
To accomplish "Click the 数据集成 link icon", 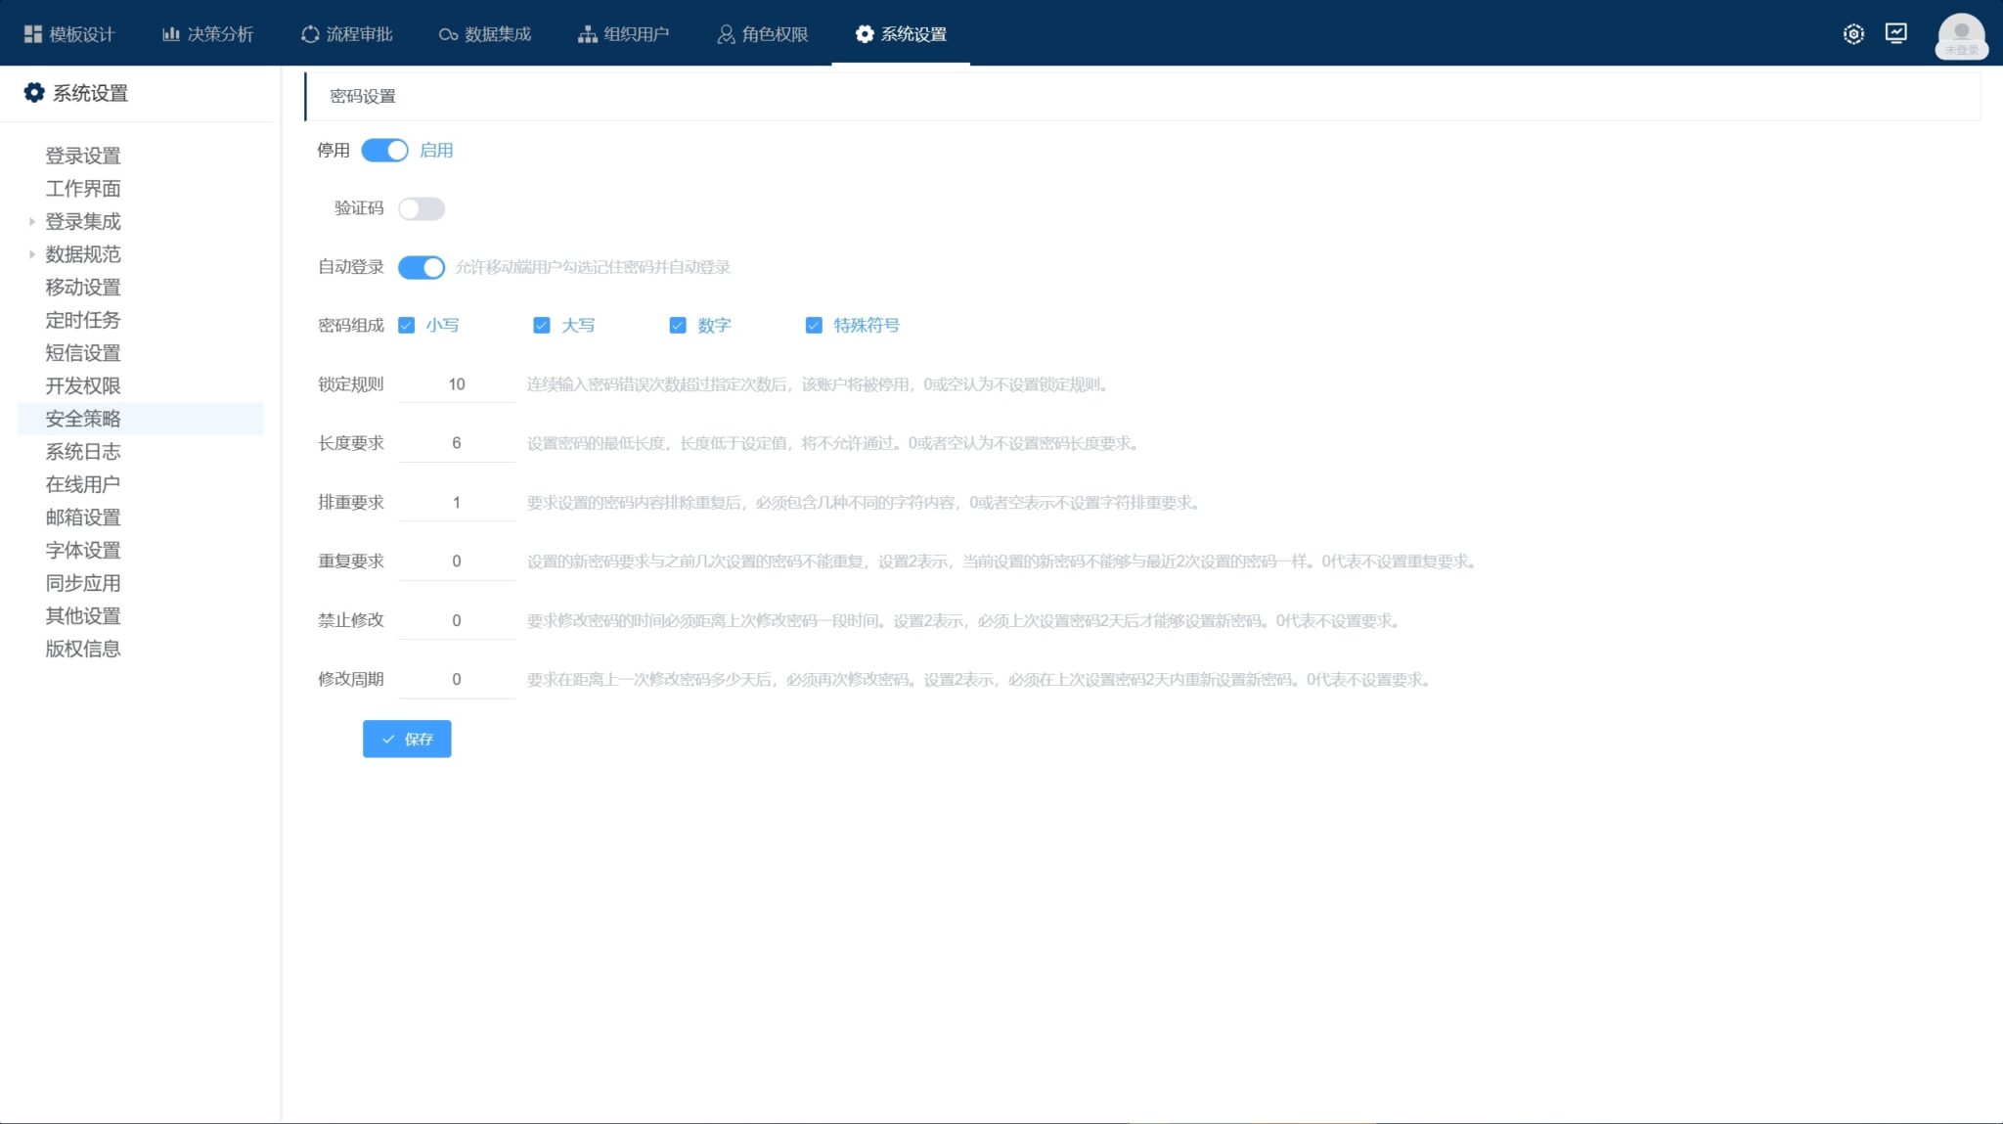I will coord(448,35).
